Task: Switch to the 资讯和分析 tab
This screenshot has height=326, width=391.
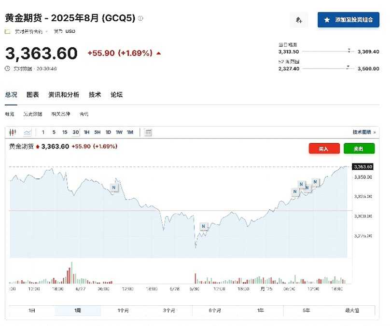Action: (x=64, y=95)
